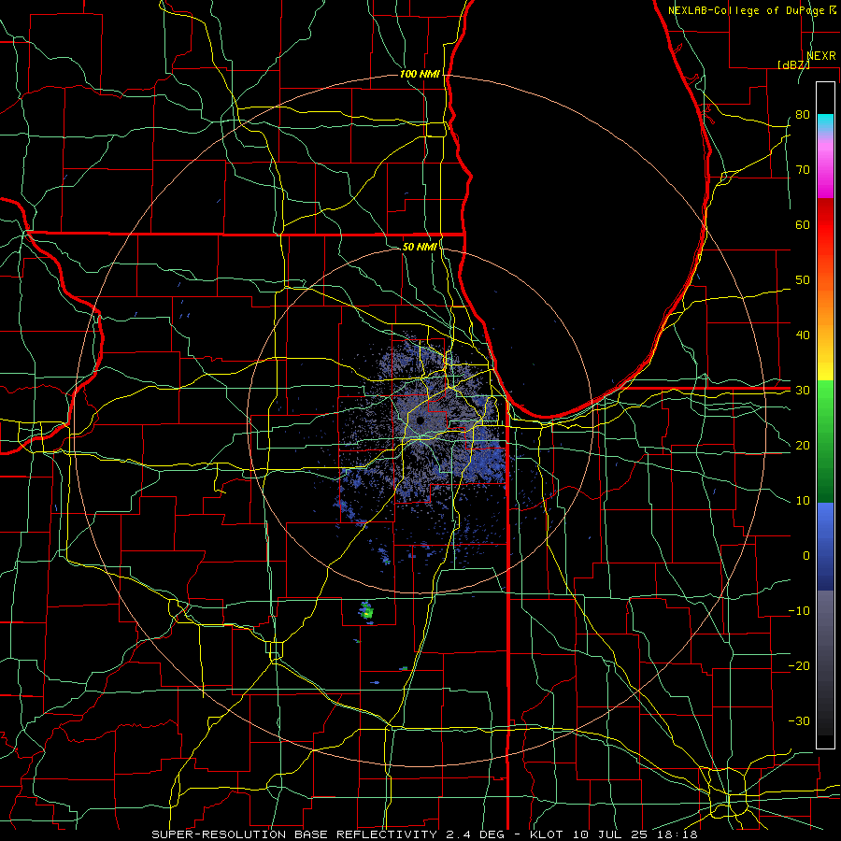Image resolution: width=841 pixels, height=841 pixels.
Task: Click the -20 value on the dBZ scale
Action: (799, 665)
